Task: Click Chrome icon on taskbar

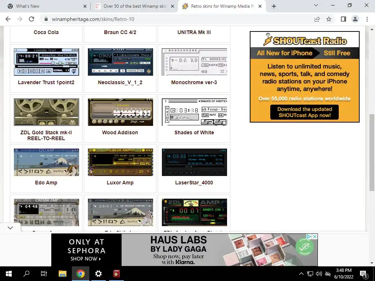Action: click(81, 274)
